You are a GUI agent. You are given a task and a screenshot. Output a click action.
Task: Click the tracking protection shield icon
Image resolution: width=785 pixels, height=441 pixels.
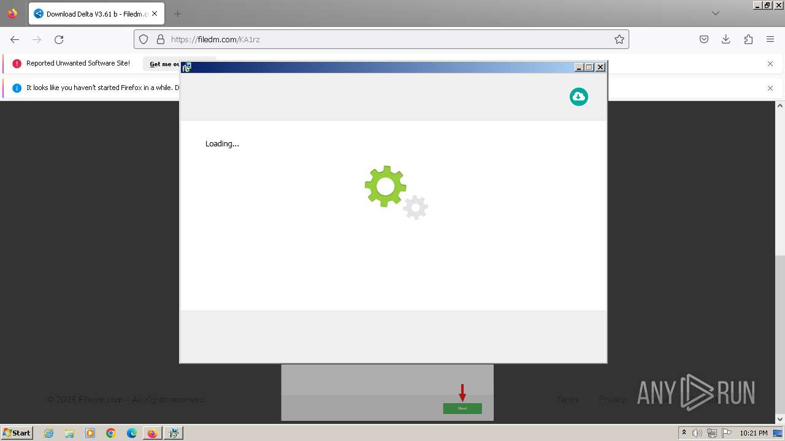[144, 39]
